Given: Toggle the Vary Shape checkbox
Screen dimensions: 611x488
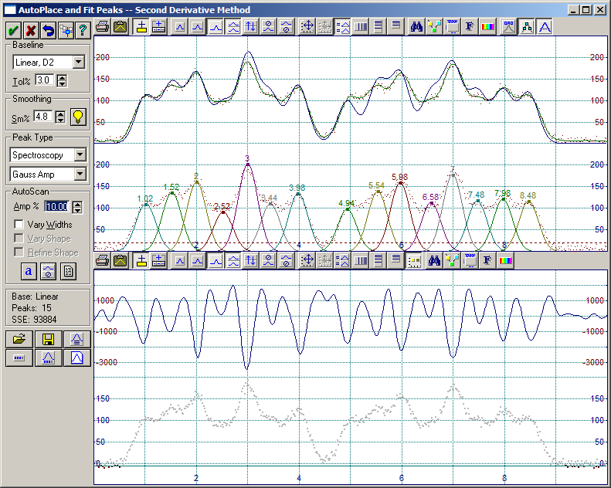Looking at the screenshot, I should click(x=20, y=239).
